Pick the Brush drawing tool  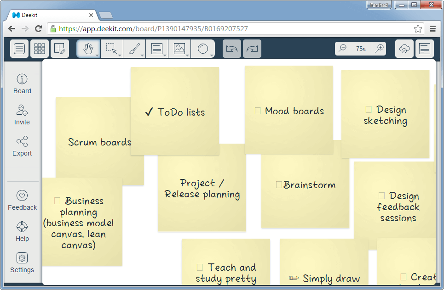pyautogui.click(x=134, y=48)
